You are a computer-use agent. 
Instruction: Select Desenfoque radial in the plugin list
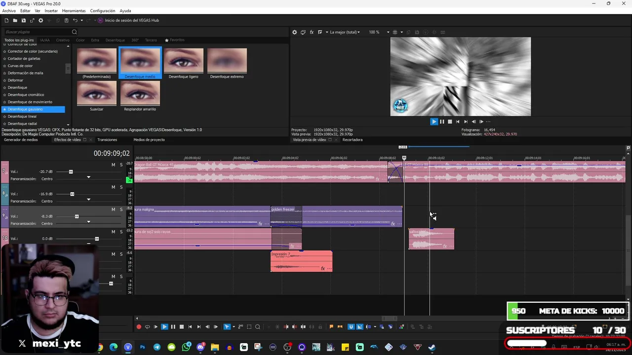coord(22,124)
